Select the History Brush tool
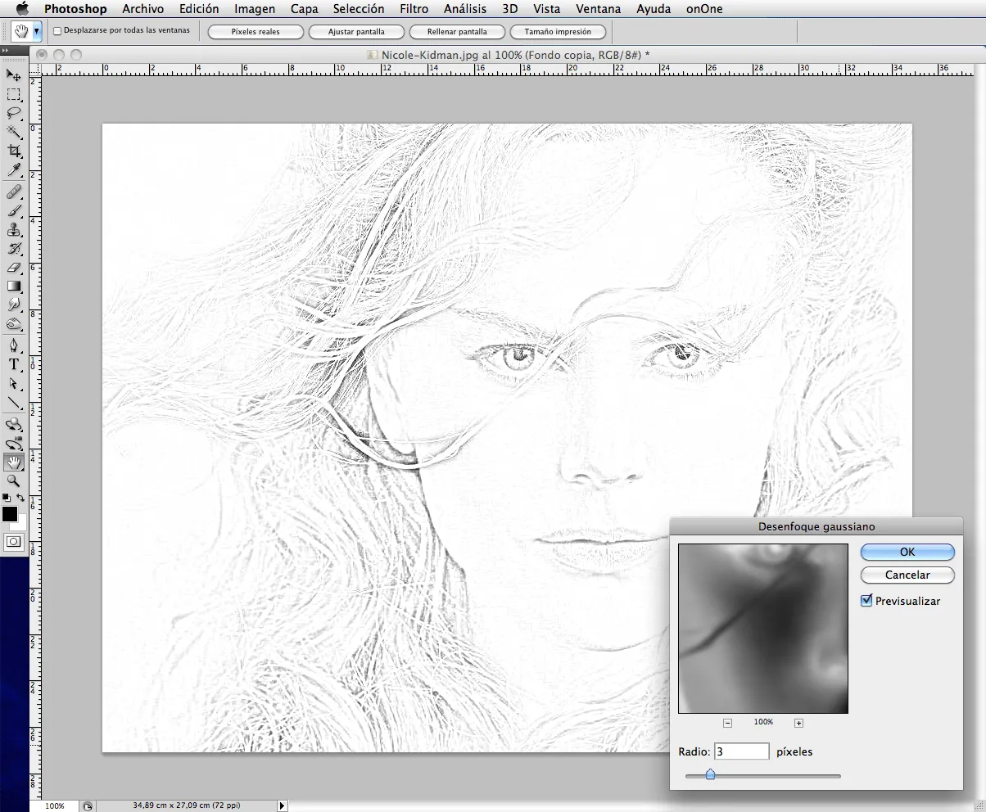 (x=14, y=248)
